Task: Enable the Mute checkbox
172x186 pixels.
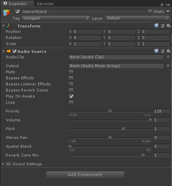Action: coord(71,72)
